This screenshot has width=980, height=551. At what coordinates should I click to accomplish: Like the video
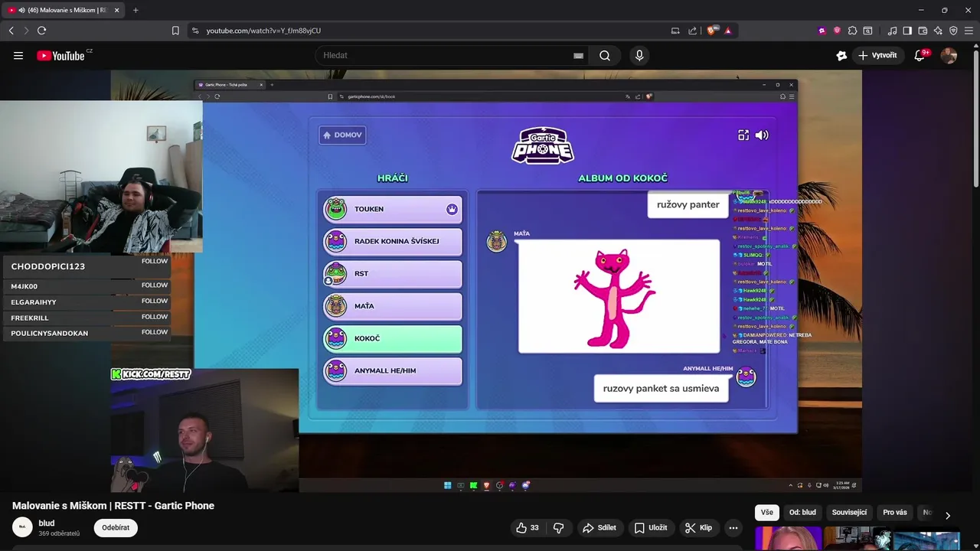coord(528,527)
